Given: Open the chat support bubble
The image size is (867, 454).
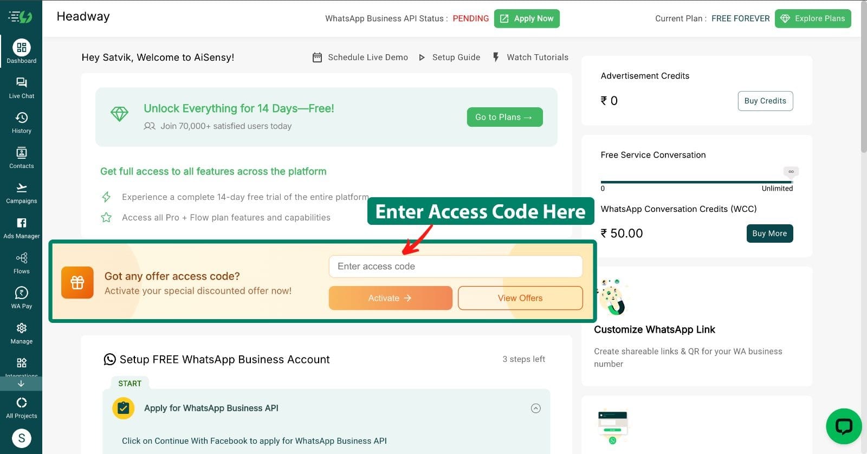Looking at the screenshot, I should 844,426.
